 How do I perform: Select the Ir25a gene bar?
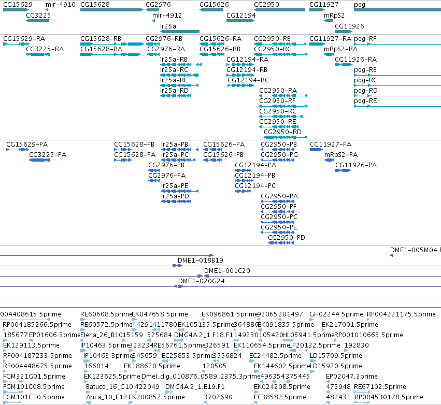[x=180, y=32]
